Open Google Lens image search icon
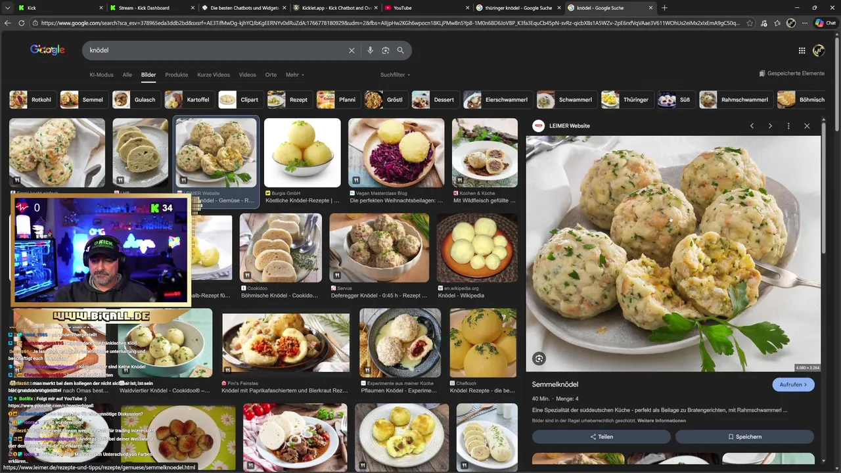 tap(386, 50)
